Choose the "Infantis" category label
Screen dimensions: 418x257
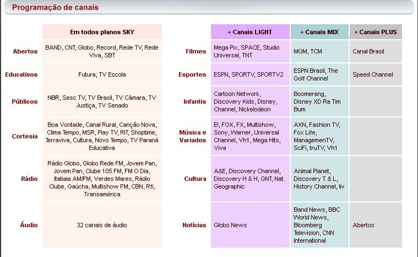[194, 101]
